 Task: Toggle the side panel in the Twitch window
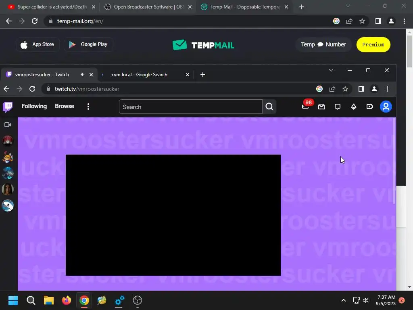(x=361, y=89)
